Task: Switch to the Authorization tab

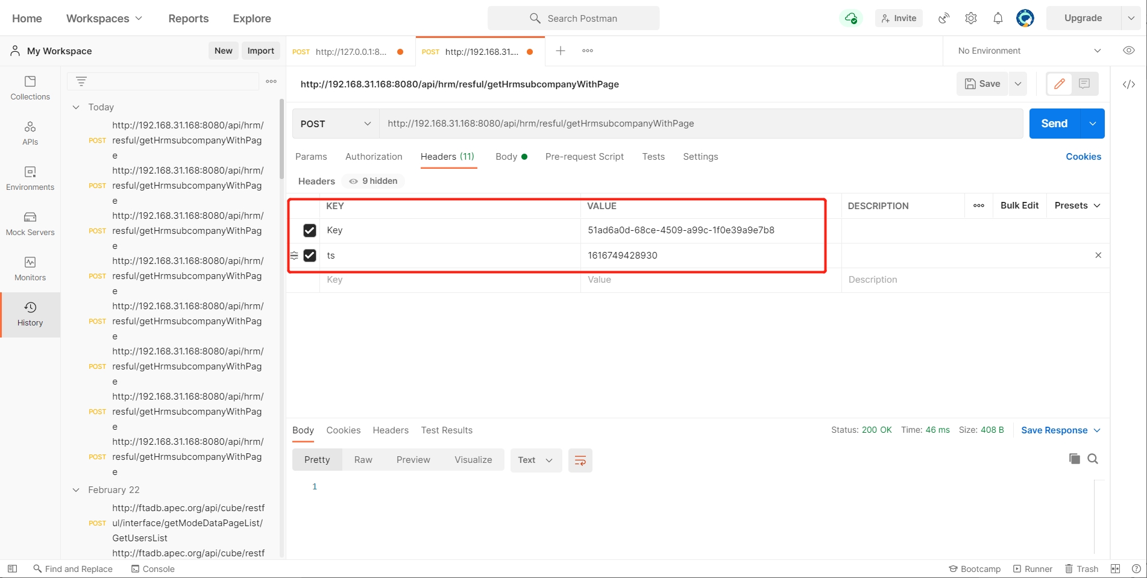Action: coord(374,157)
